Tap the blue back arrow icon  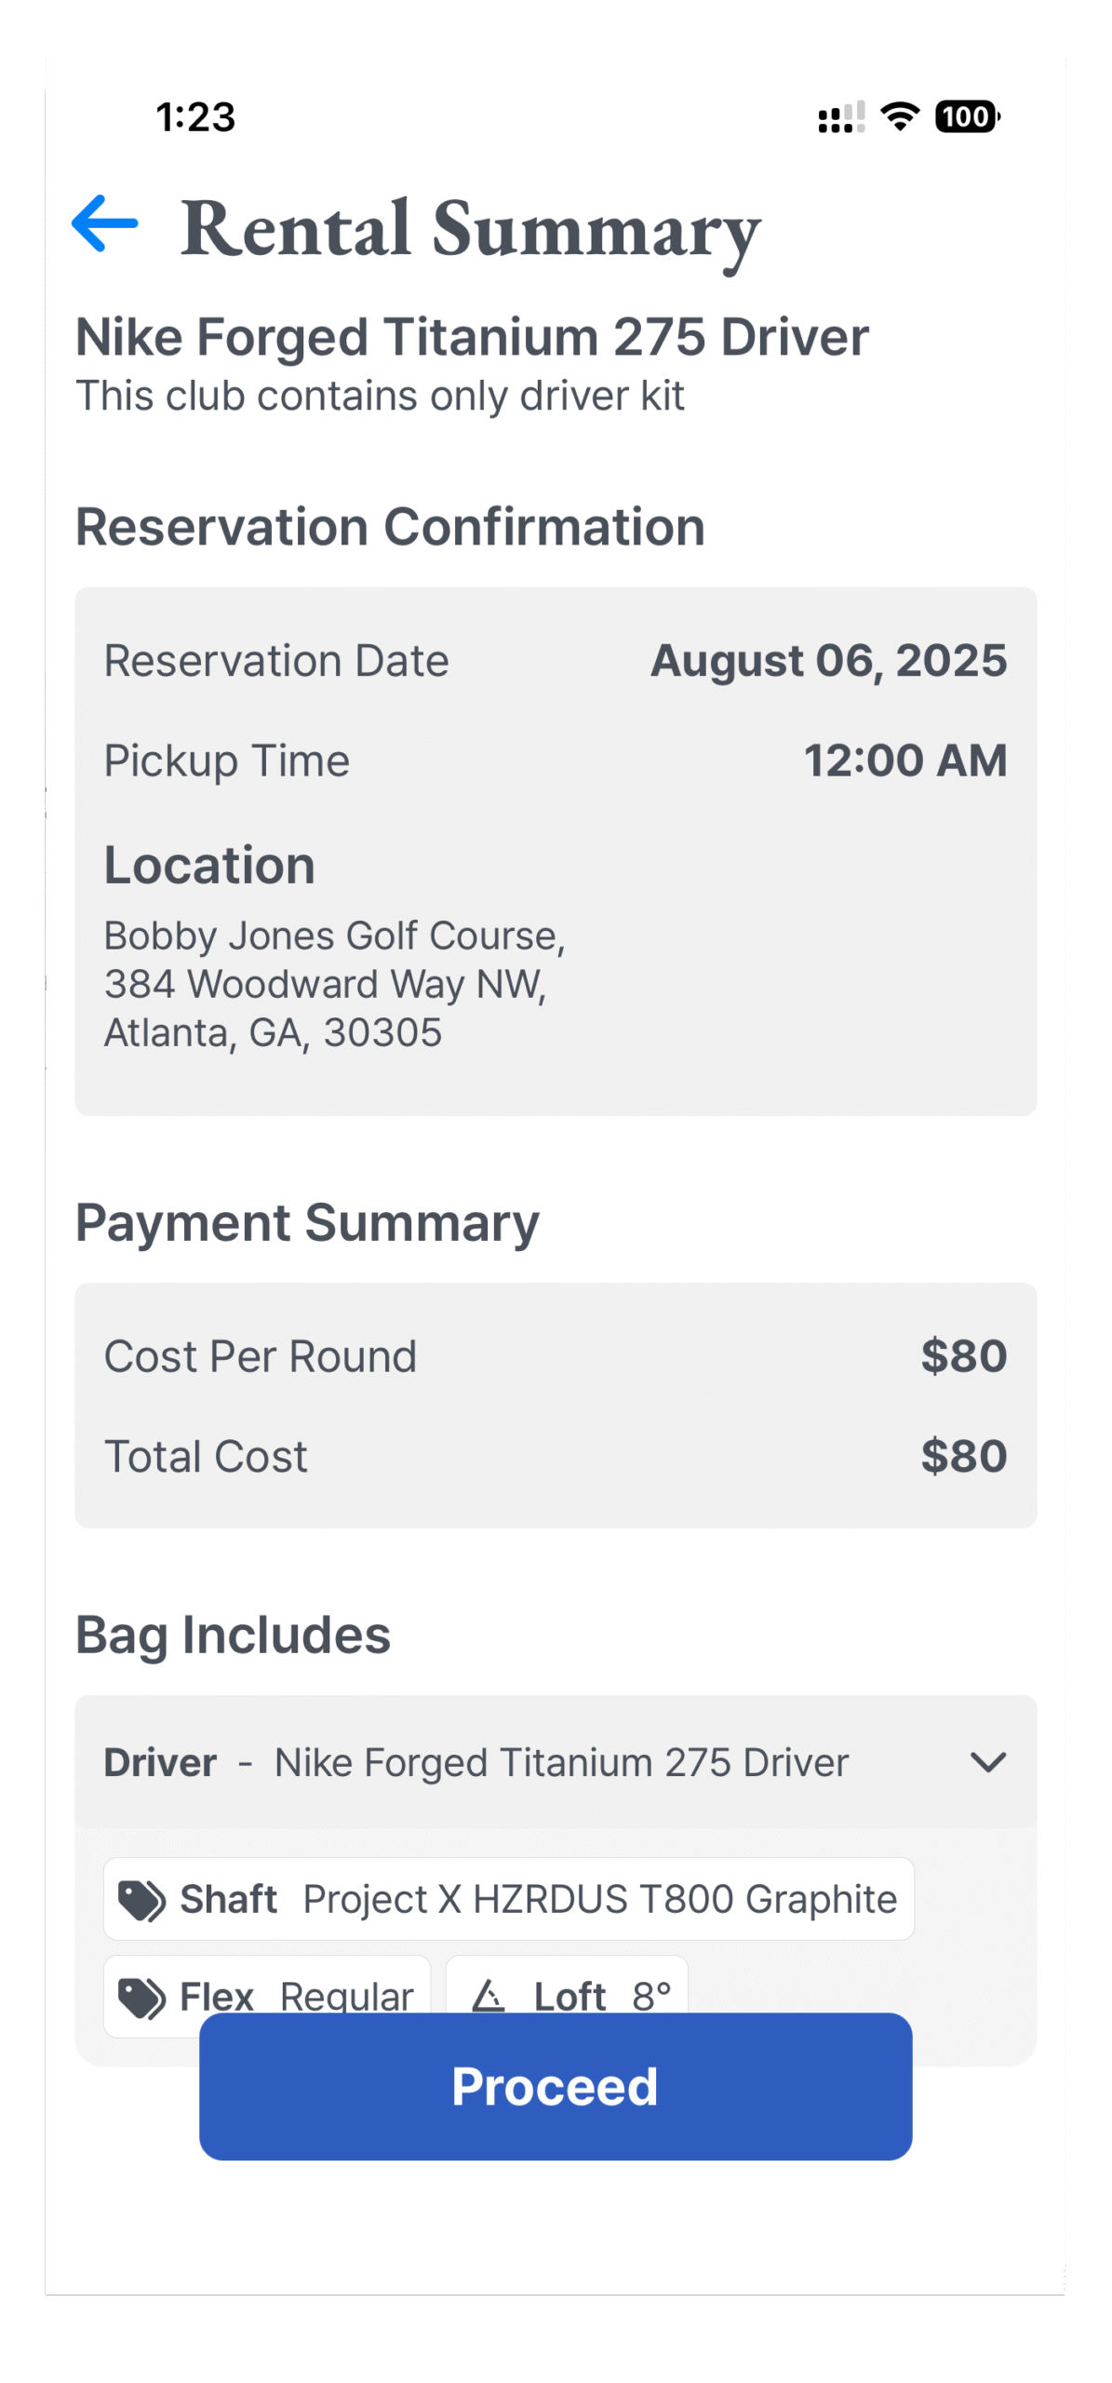[105, 223]
